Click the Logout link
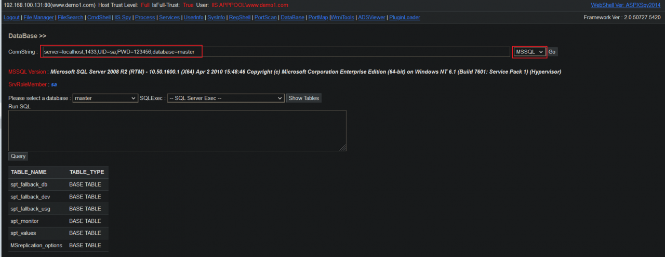 pyautogui.click(x=11, y=17)
